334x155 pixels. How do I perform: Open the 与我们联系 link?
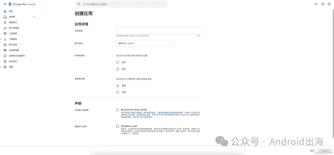pos(148,117)
